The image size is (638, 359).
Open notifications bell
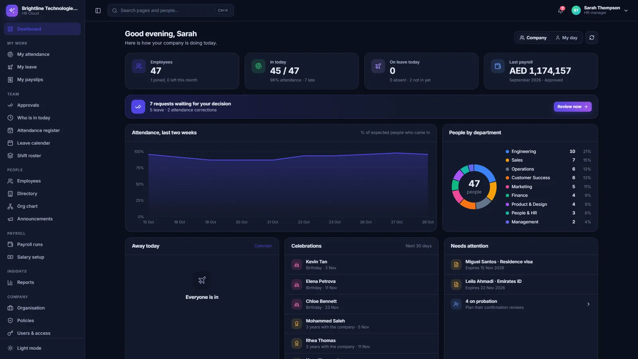(x=561, y=10)
